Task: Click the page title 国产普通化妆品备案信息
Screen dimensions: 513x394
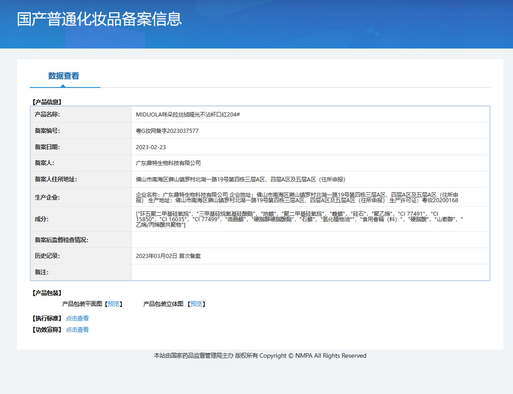Action: tap(99, 19)
